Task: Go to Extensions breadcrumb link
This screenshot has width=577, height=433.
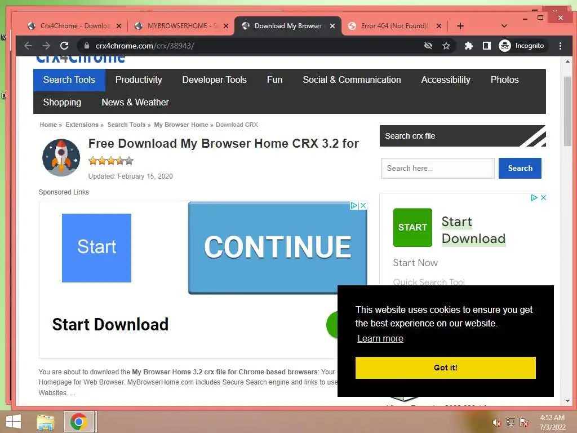Action: pyautogui.click(x=82, y=125)
